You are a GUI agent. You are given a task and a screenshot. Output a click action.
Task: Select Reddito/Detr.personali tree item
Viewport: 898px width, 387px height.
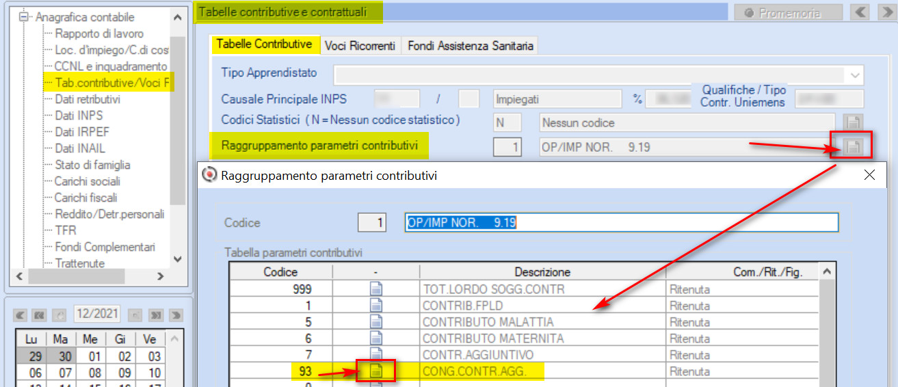coord(109,214)
